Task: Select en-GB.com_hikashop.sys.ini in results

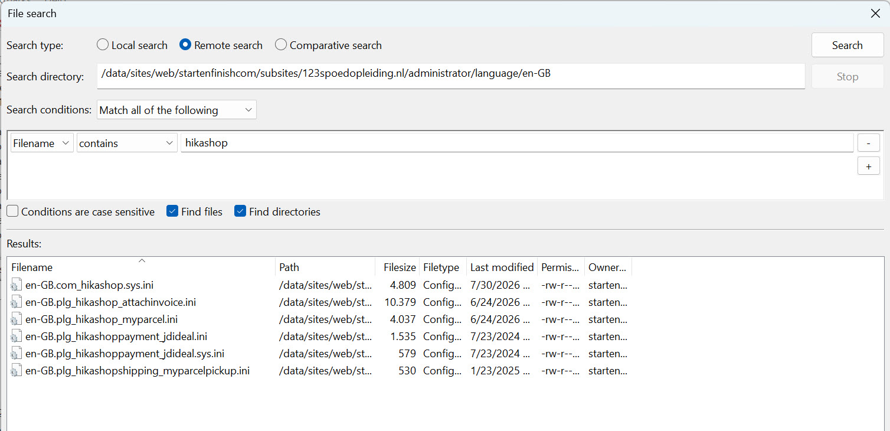Action: [x=89, y=285]
